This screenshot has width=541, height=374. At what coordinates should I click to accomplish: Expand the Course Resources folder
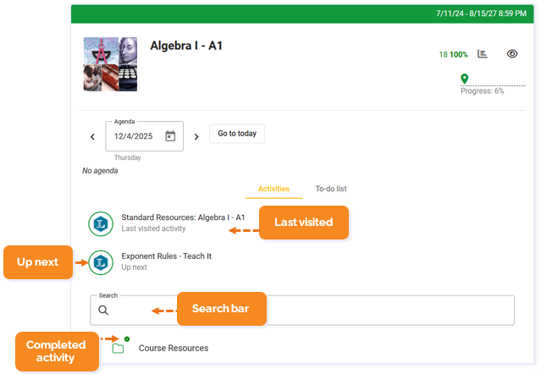point(173,348)
